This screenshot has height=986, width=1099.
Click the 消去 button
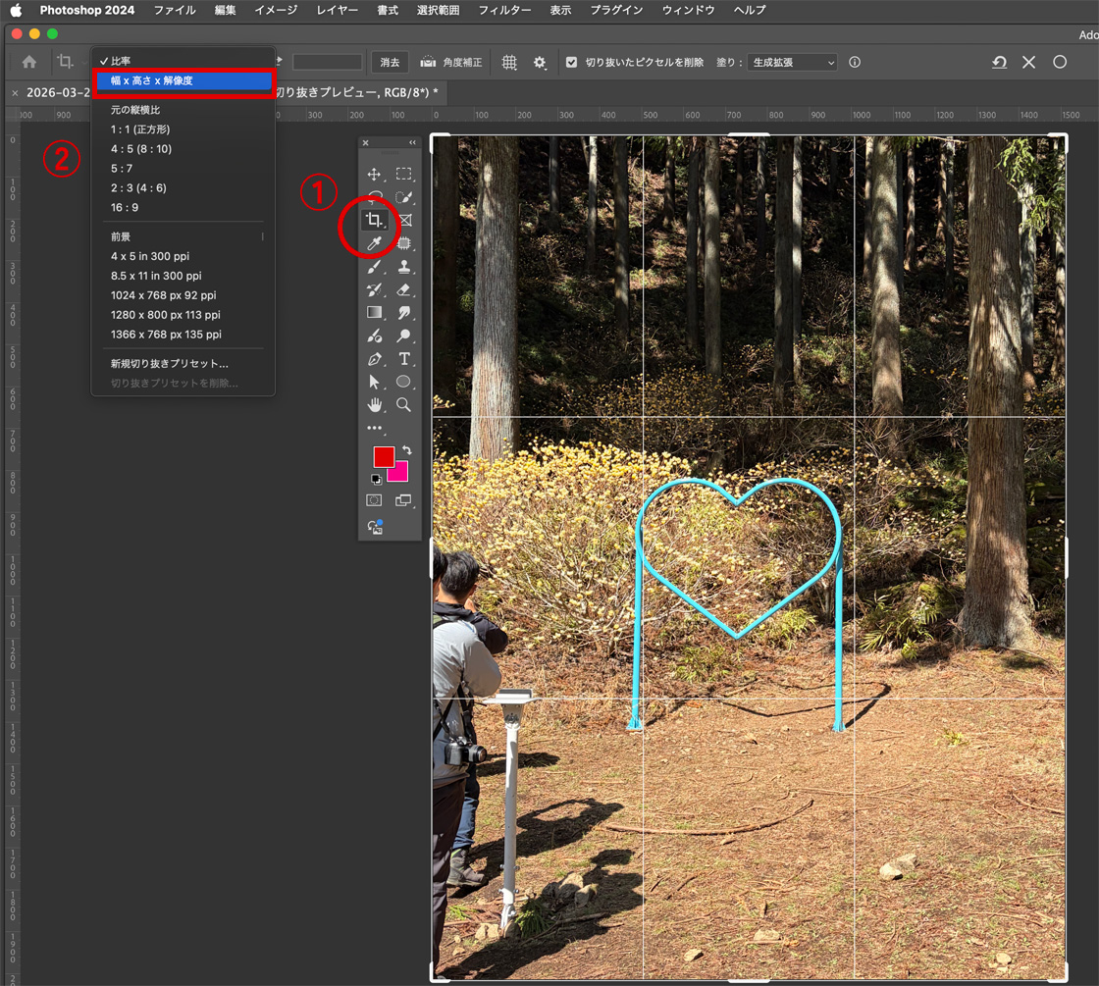click(390, 62)
